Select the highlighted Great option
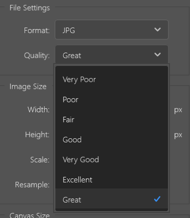Screen dimensions: 190x218 point(111,198)
